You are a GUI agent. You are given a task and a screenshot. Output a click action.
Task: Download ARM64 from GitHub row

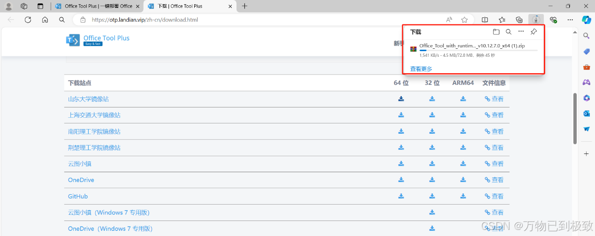463,196
